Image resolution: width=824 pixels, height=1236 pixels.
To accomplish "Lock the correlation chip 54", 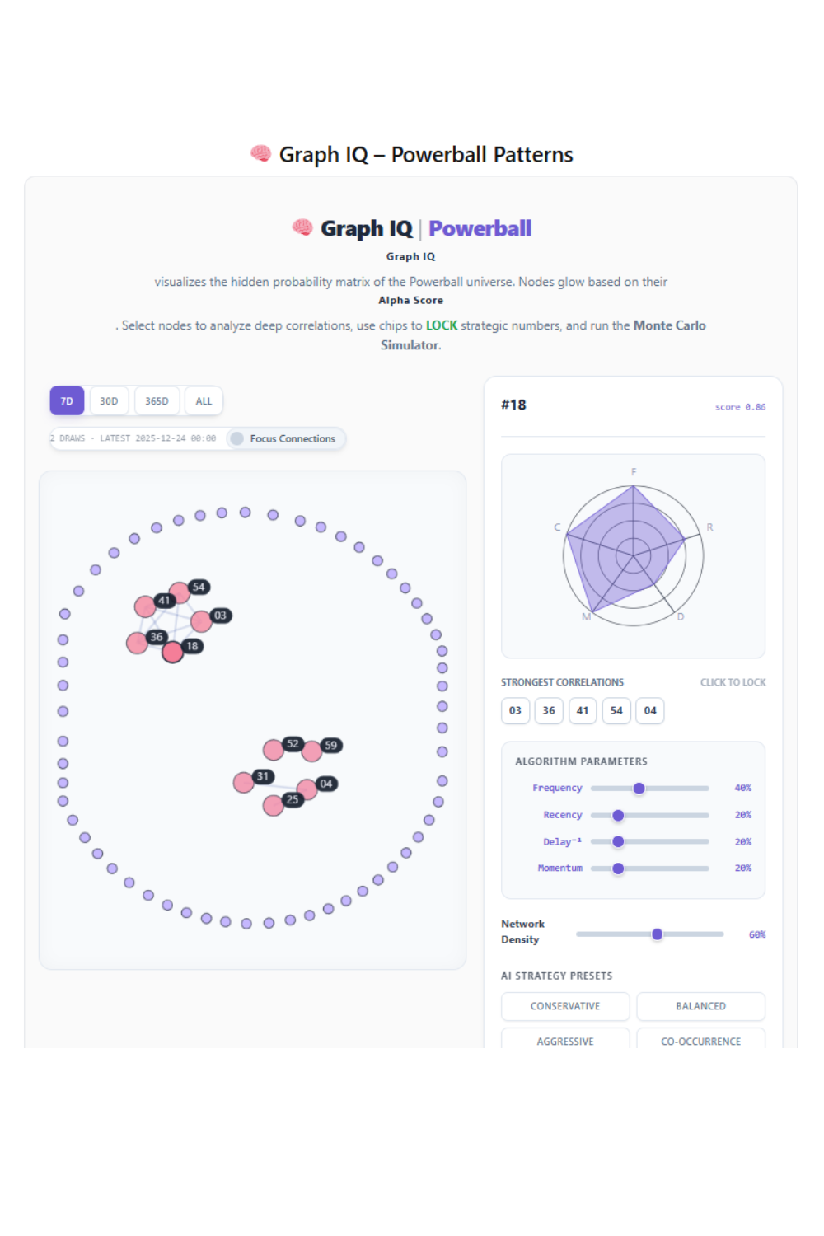I will pyautogui.click(x=616, y=710).
